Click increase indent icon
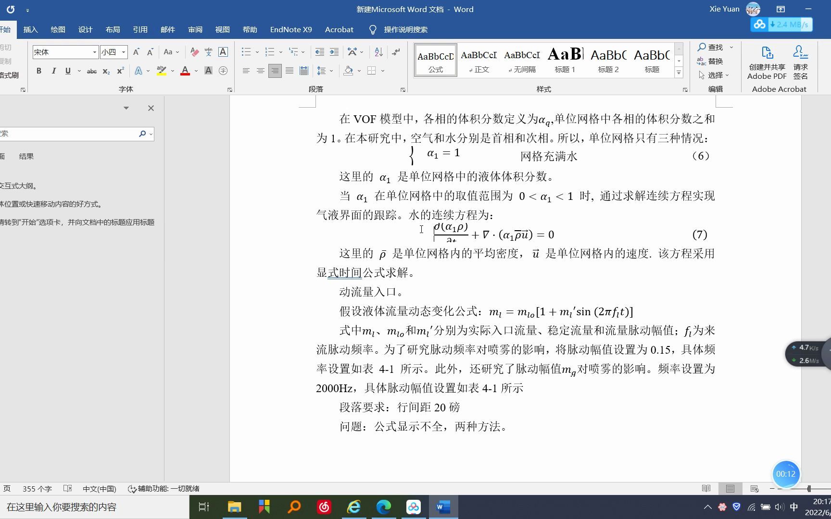 (334, 52)
